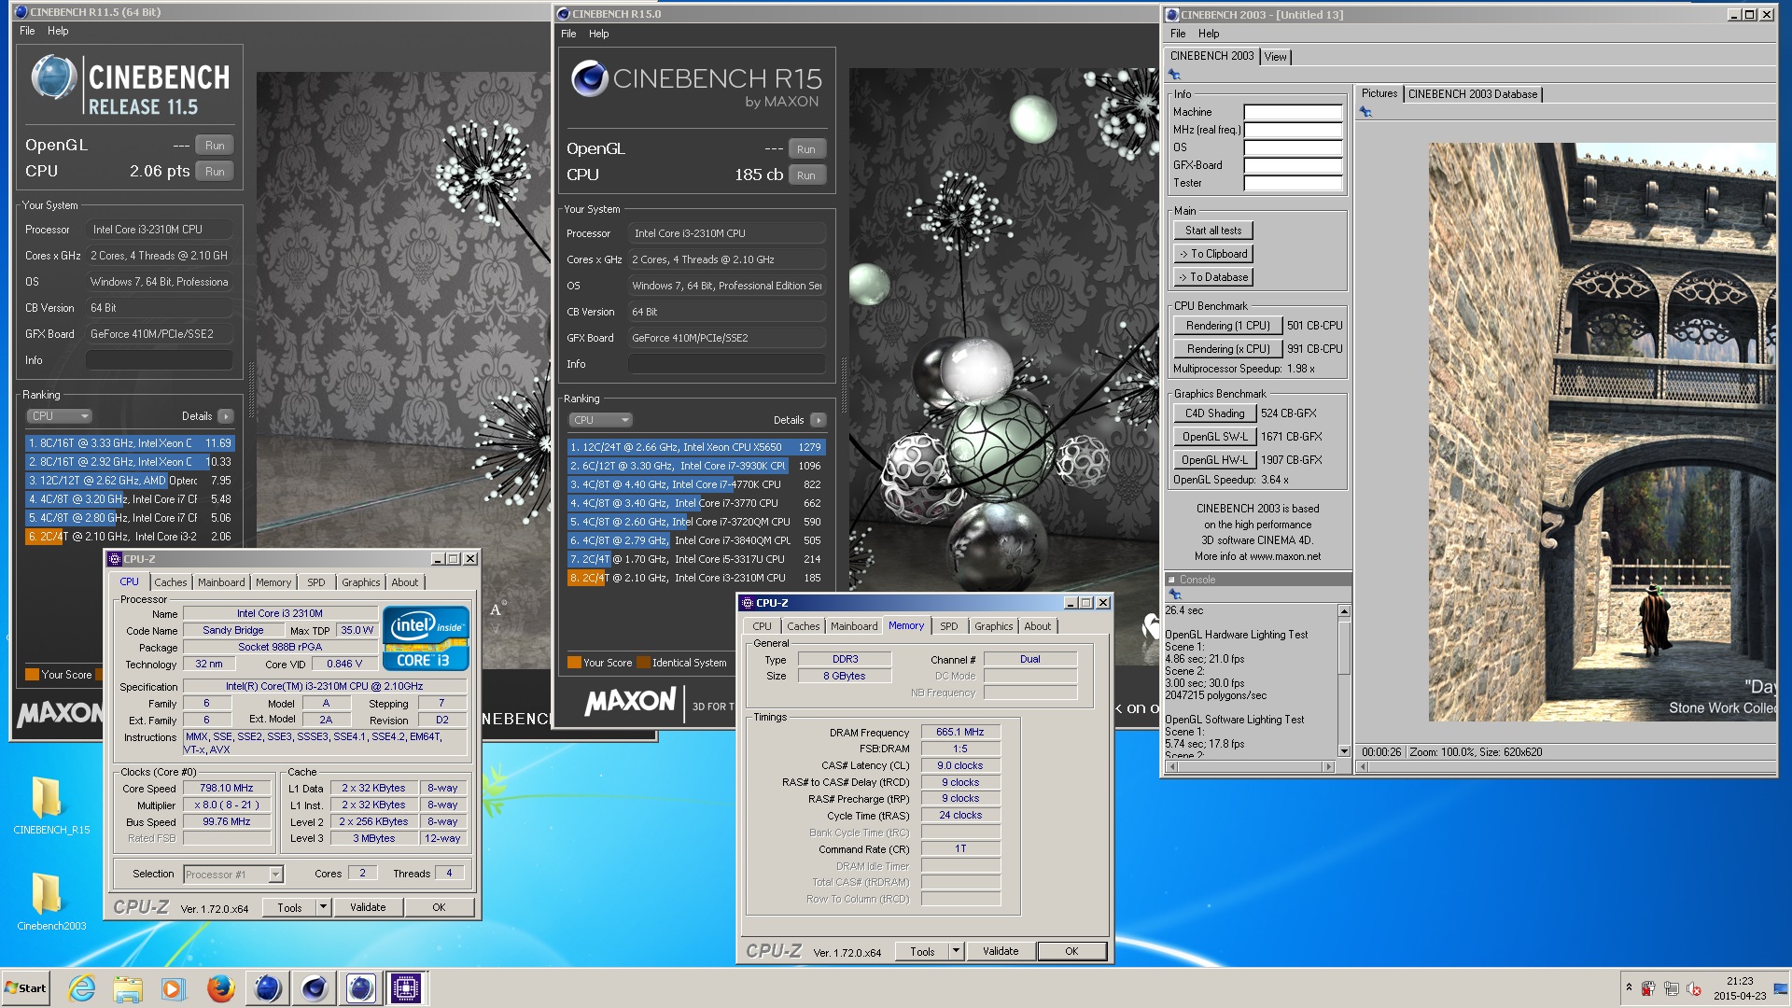Click C4D Shading benchmark button
Screen dimensions: 1792x1008
tap(1214, 413)
